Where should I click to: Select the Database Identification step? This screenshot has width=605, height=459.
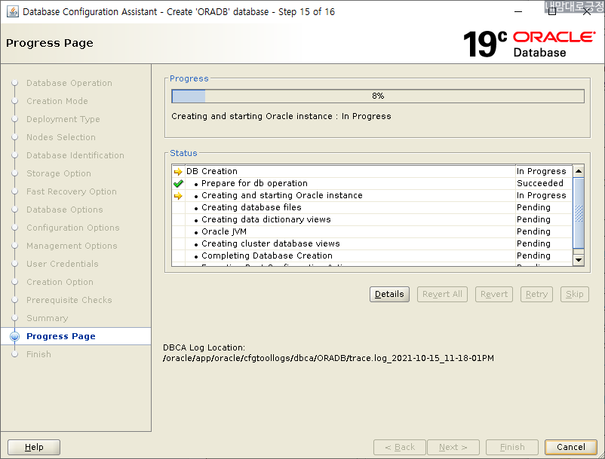click(x=75, y=155)
